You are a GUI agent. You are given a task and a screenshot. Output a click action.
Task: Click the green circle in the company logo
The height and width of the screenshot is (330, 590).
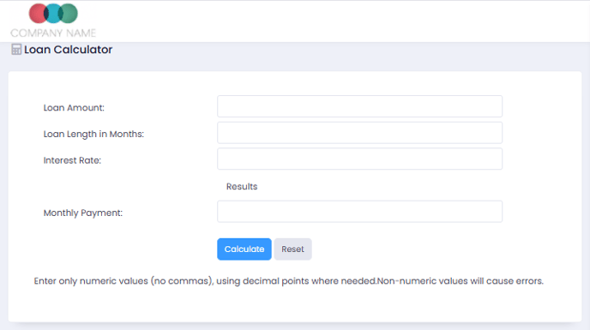[x=69, y=14]
